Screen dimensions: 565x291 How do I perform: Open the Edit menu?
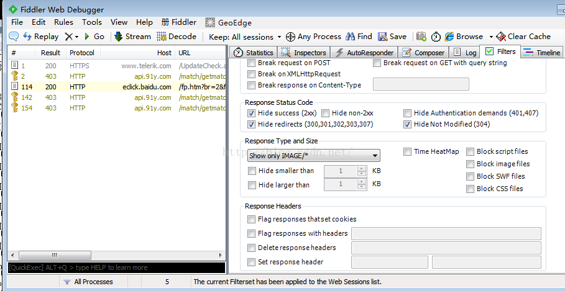(39, 22)
